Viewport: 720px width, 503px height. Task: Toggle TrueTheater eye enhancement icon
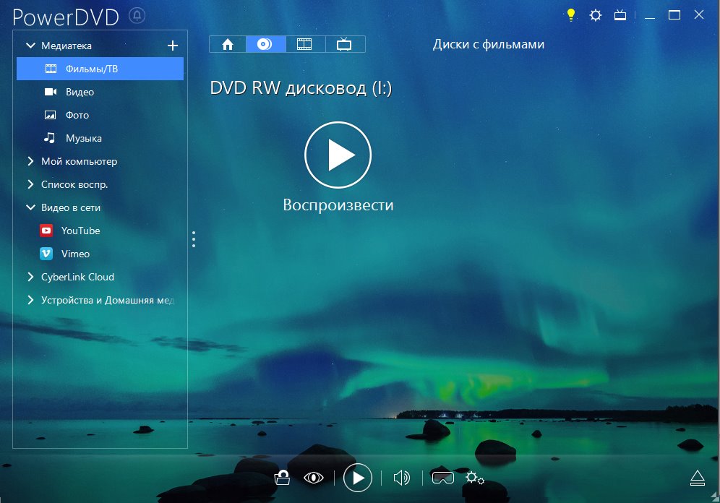coord(313,477)
